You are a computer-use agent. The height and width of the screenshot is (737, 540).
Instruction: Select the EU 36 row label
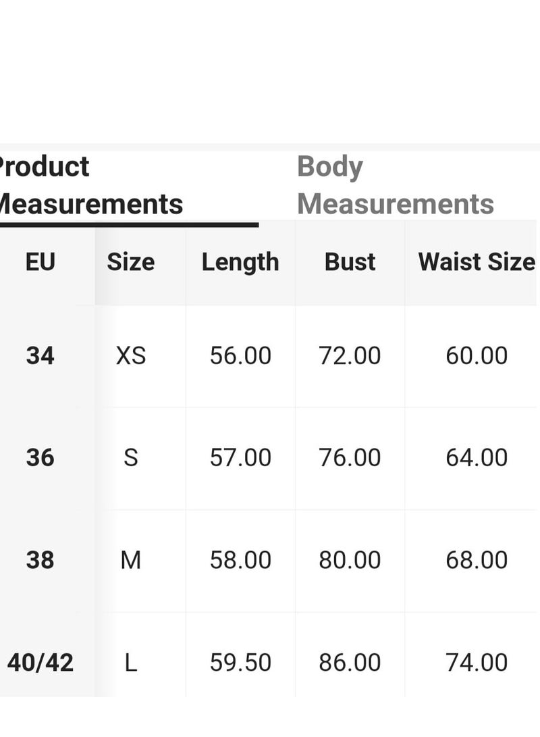40,457
